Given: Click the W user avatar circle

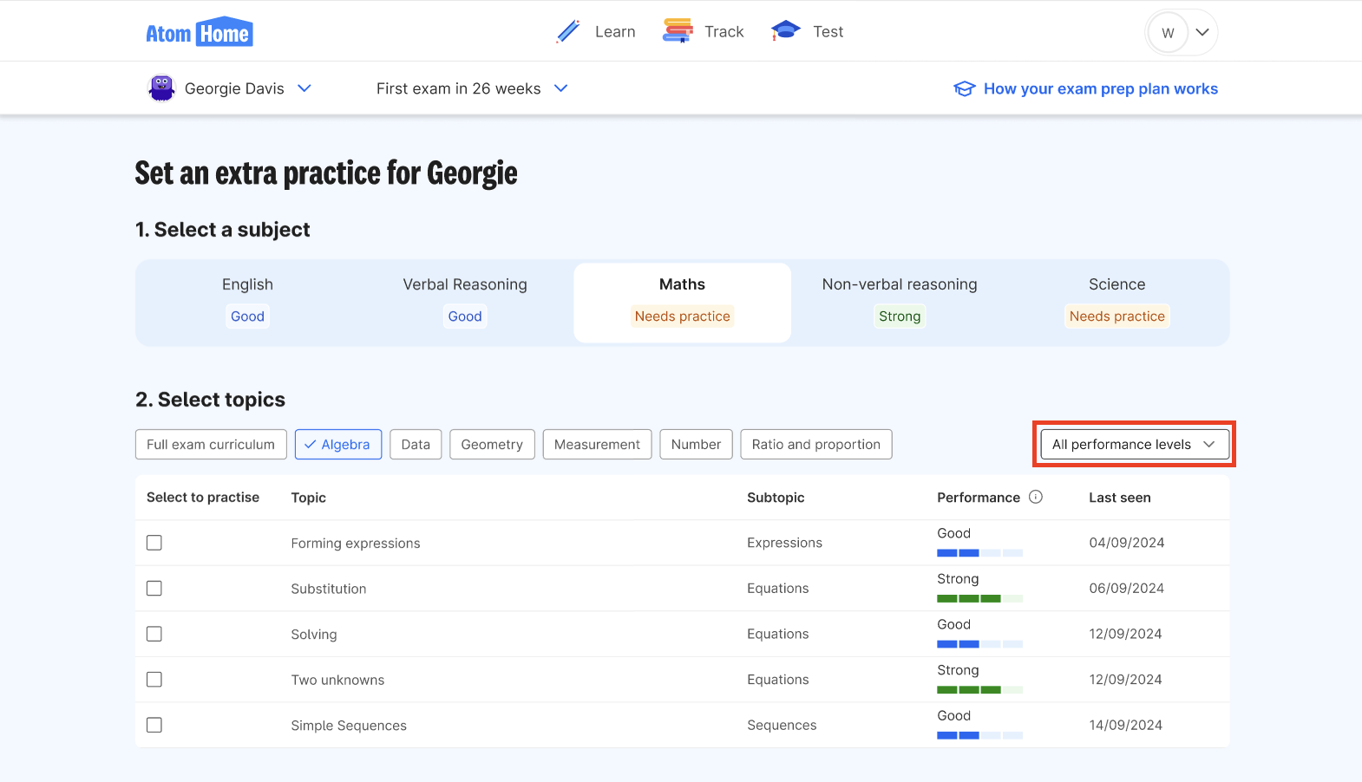Looking at the screenshot, I should (1168, 33).
